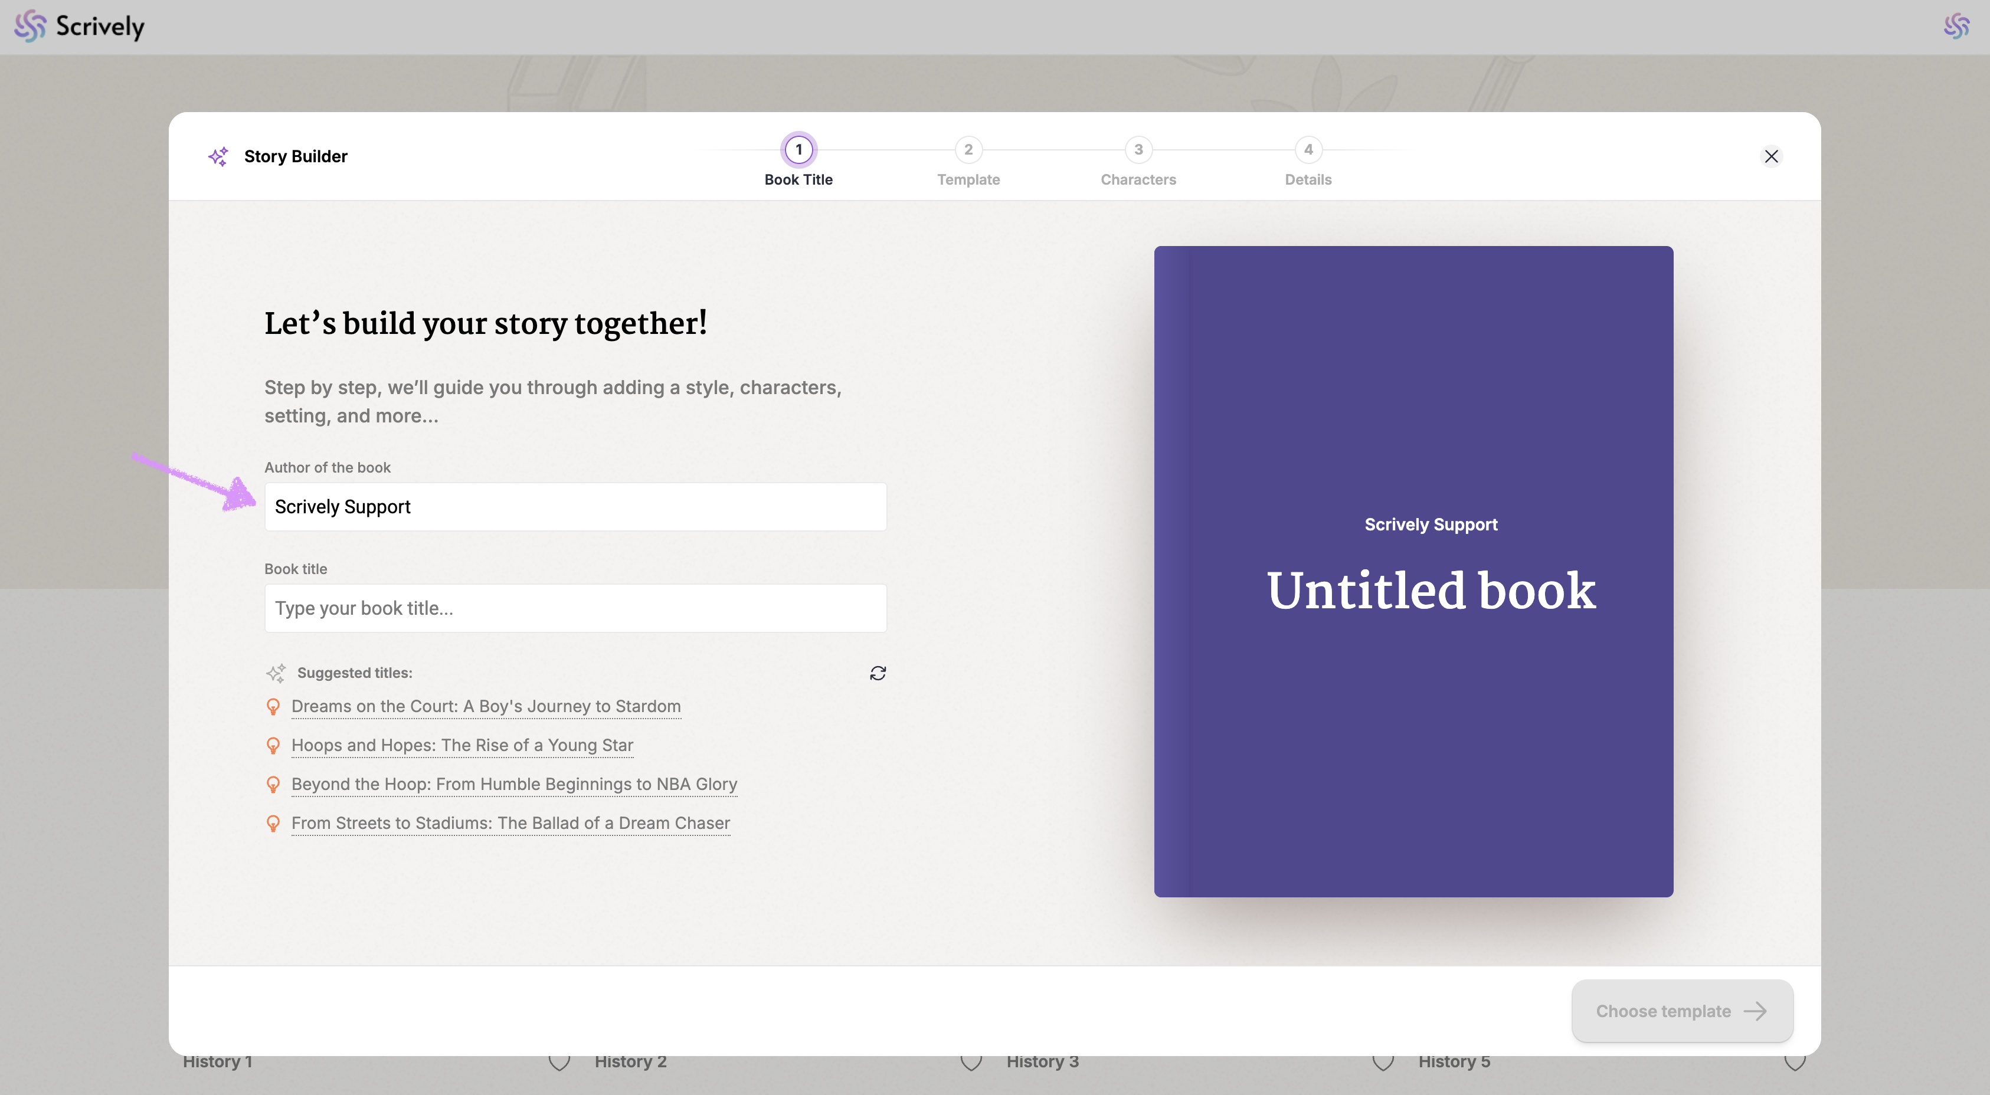This screenshot has height=1095, width=1990.
Task: Click lightbulb beside From Streets to Stadiums
Action: click(x=273, y=823)
